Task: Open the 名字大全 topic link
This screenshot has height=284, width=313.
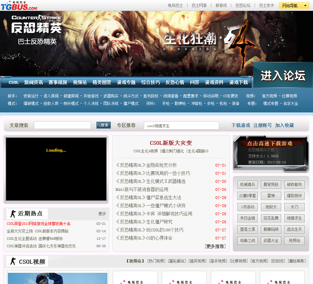Action: click(x=291, y=104)
